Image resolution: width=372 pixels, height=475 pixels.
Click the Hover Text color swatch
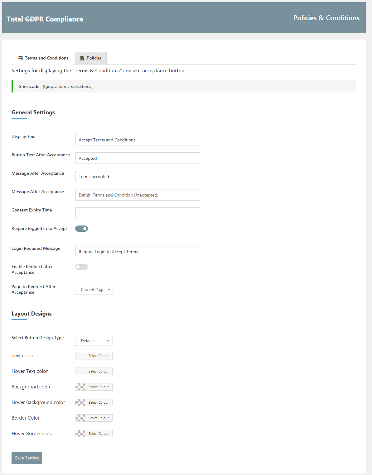tap(80, 371)
